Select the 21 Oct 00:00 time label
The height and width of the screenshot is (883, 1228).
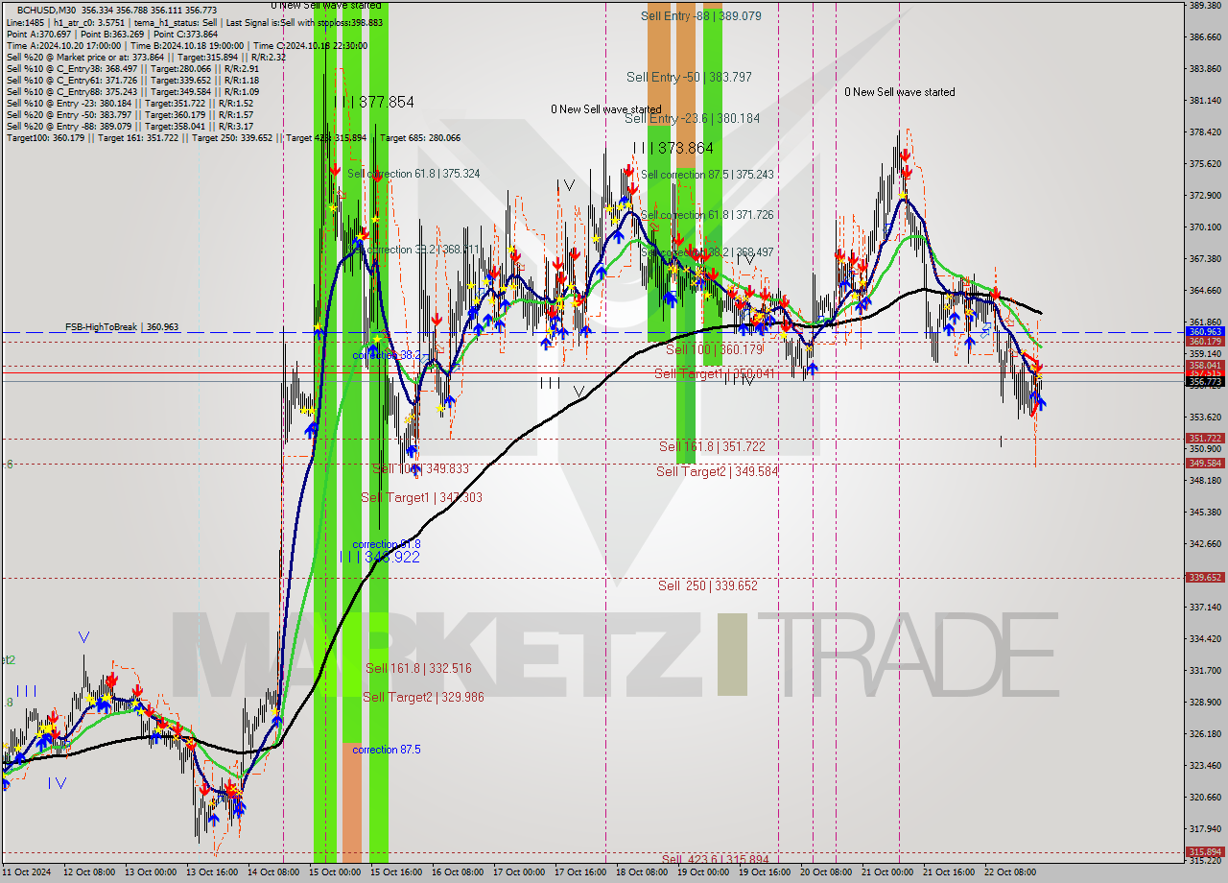point(889,872)
